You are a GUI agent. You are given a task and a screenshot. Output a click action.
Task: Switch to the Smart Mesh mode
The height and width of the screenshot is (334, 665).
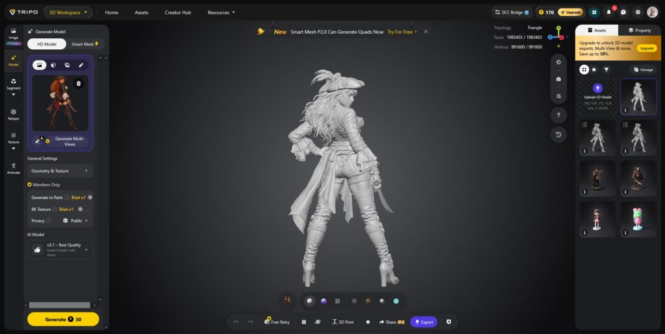pos(85,44)
